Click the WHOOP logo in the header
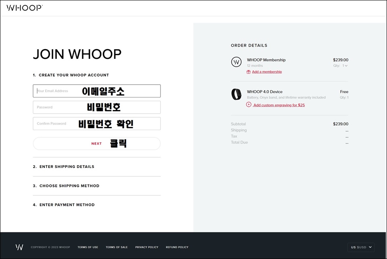The image size is (387, 259). coord(25,8)
